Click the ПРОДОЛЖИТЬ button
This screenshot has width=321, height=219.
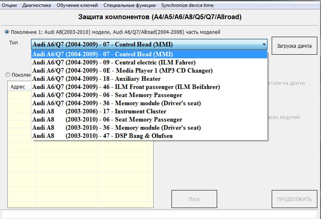click(295, 199)
